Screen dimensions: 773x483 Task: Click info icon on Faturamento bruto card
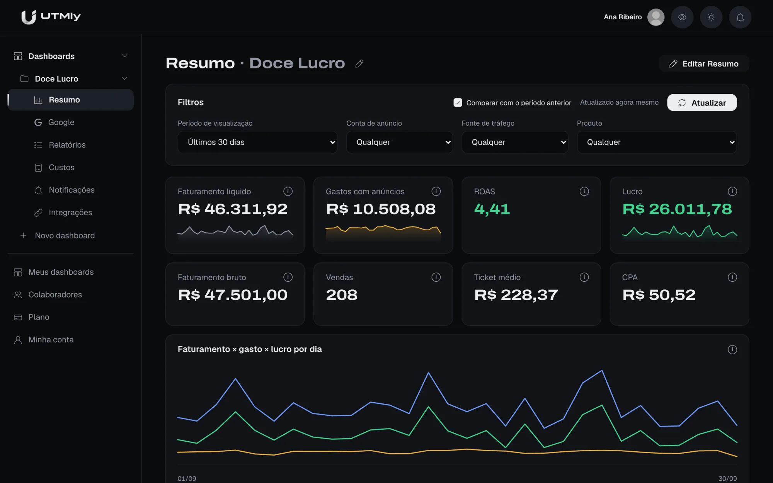pos(288,277)
